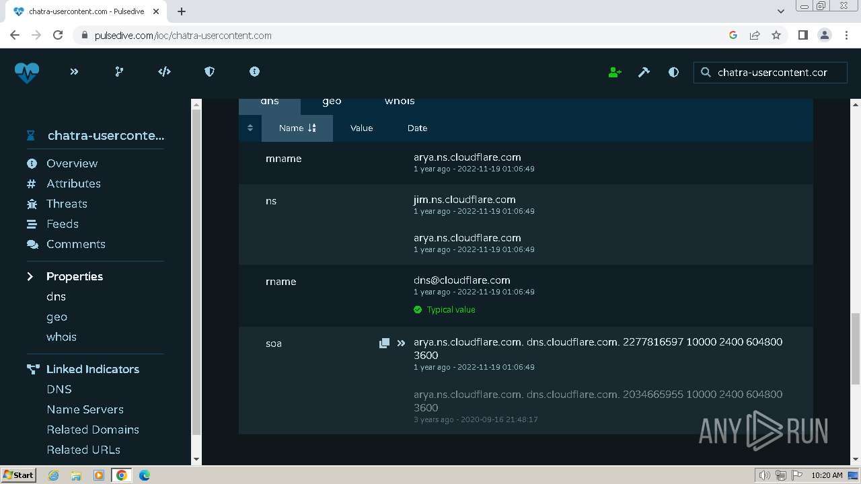This screenshot has height=484, width=861.
Task: Click the Pulsedive heart logo
Action: [x=27, y=72]
